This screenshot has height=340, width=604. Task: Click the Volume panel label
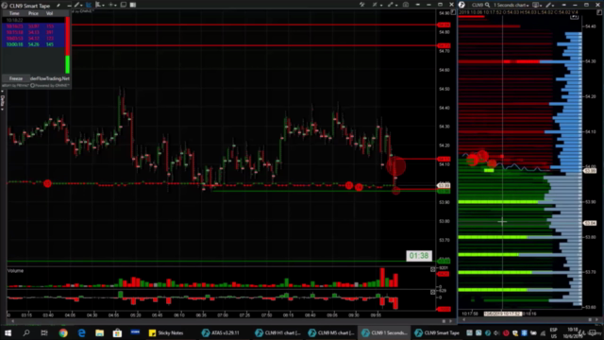coord(15,271)
